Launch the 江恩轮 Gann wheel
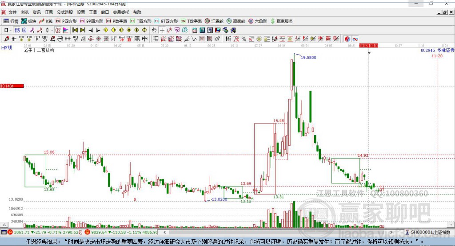Screen dimensions: 455x246 click(214, 21)
